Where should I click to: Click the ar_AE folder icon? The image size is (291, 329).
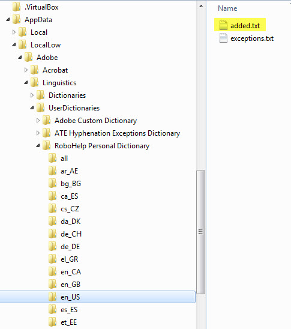click(x=53, y=171)
